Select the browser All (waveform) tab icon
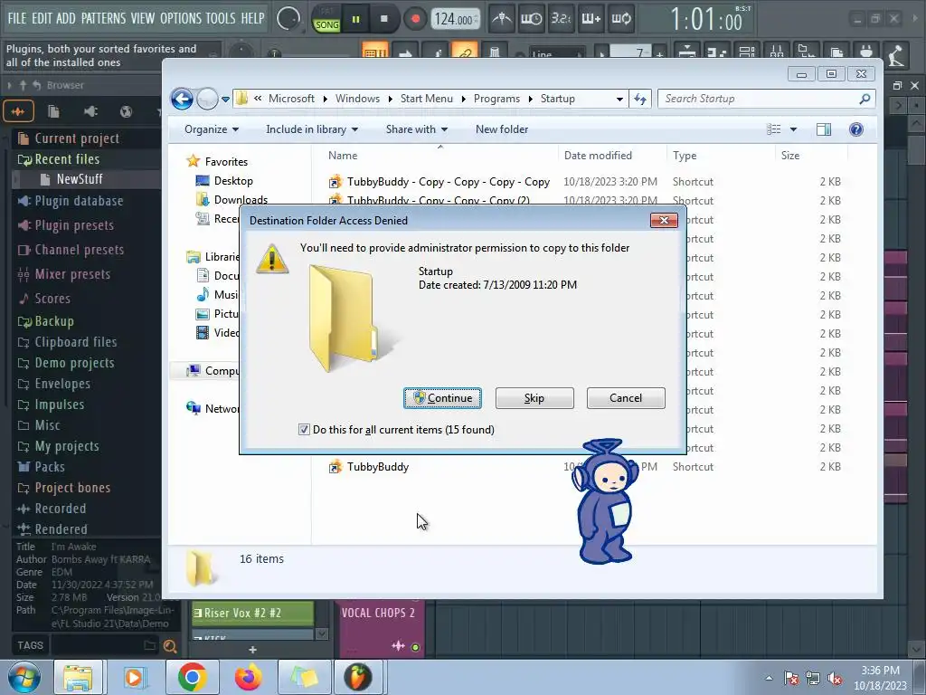926x695 pixels. [x=18, y=111]
